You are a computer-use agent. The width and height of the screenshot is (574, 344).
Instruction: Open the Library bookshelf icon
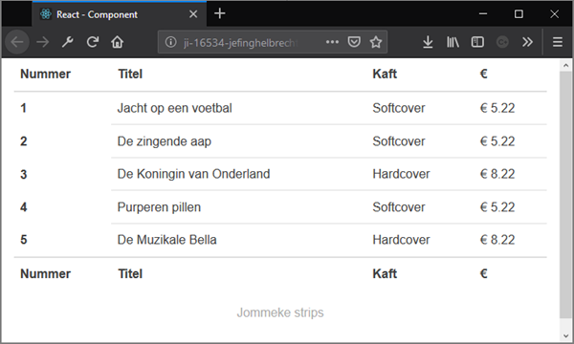[x=453, y=42]
